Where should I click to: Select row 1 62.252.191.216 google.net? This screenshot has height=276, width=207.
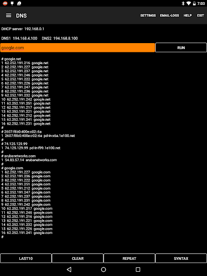point(25,63)
